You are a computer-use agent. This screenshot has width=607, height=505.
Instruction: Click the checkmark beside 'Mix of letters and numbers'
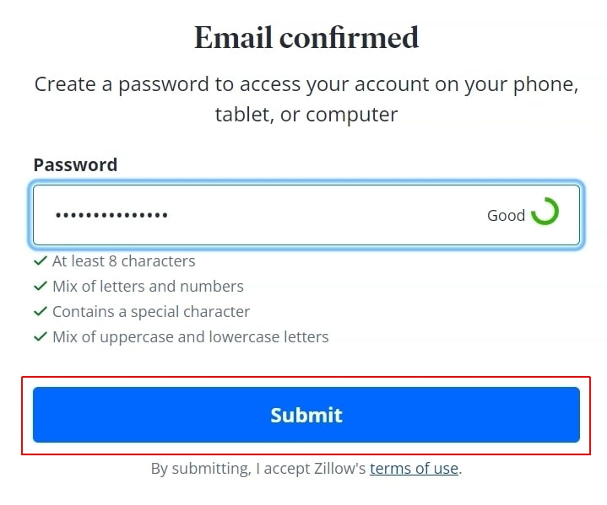40,287
